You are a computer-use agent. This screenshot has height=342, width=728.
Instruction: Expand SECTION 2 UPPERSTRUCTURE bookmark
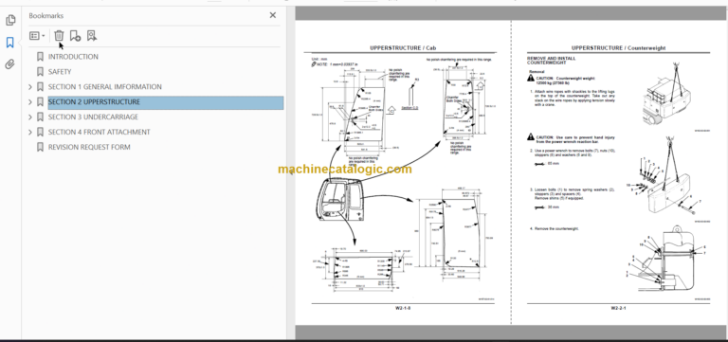pos(30,102)
